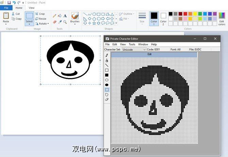Select the Straight Line tool in Character Editor
Image resolution: width=228 pixels, height=157 pixels.
(x=107, y=65)
